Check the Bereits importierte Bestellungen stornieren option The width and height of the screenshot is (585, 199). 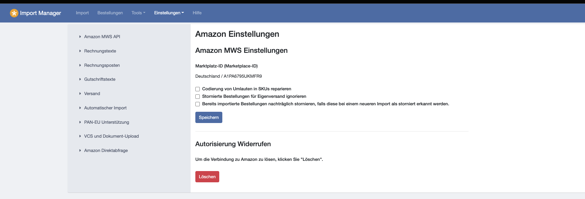197,104
